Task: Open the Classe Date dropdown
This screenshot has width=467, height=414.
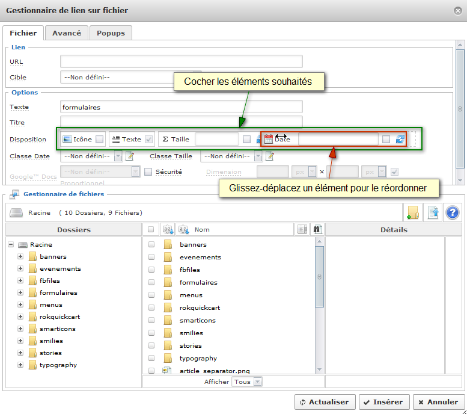Action: (x=118, y=156)
